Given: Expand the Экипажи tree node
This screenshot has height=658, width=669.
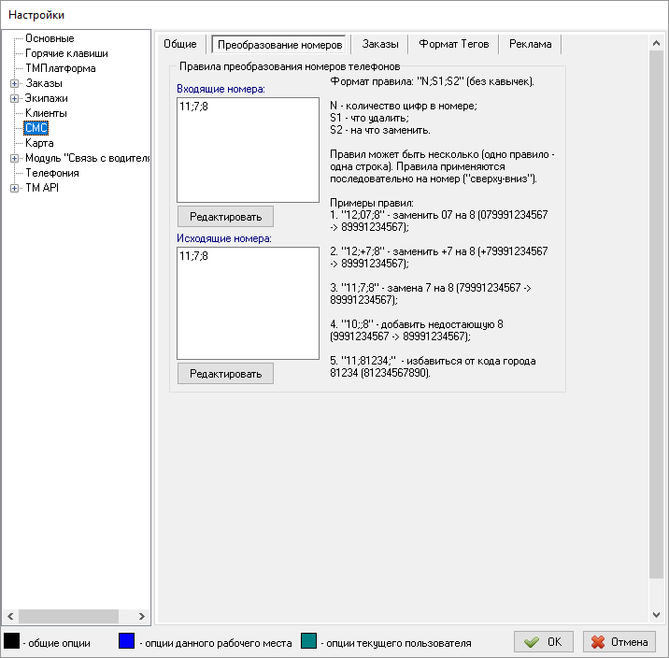Looking at the screenshot, I should tap(14, 98).
